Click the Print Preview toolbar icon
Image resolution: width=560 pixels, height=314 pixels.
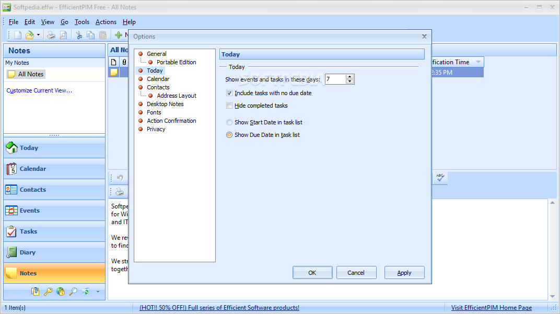(x=63, y=35)
